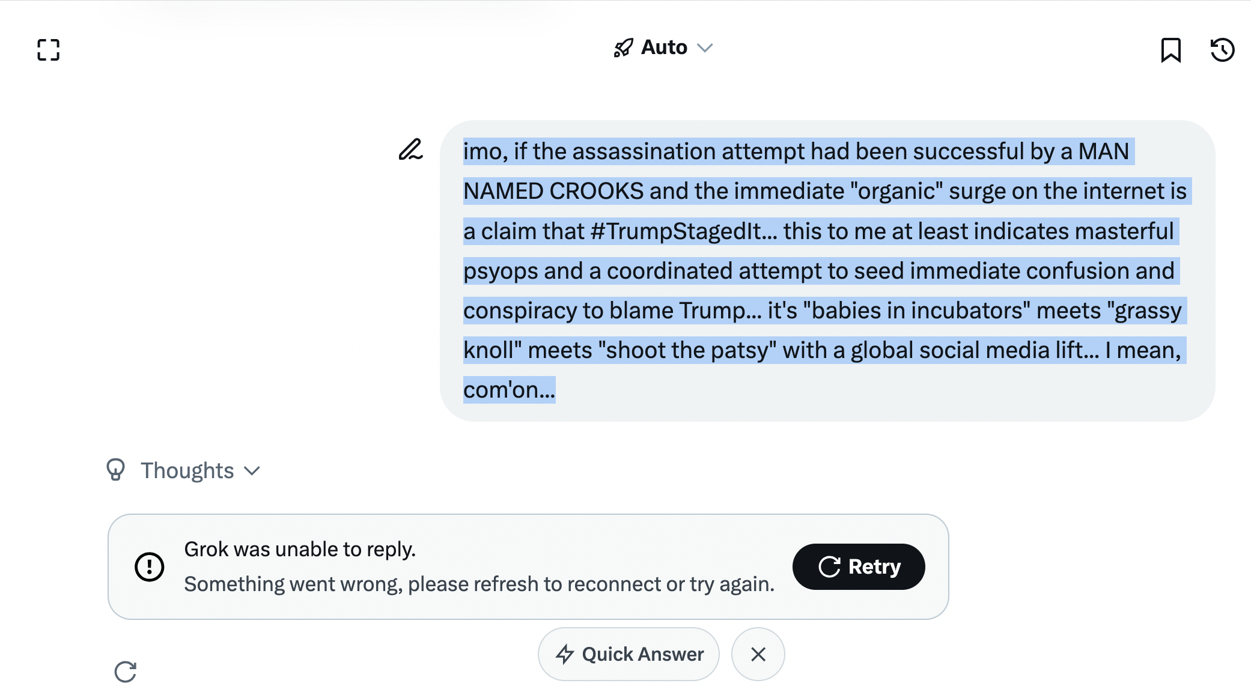The image size is (1251, 698).
Task: Click the fullscreen expand icon
Action: pyautogui.click(x=48, y=50)
